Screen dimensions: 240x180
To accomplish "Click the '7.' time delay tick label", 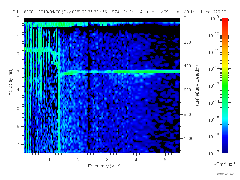I will [19, 144].
